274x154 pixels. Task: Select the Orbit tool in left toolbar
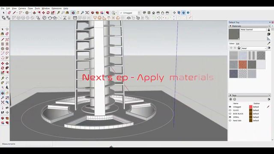tap(3, 93)
